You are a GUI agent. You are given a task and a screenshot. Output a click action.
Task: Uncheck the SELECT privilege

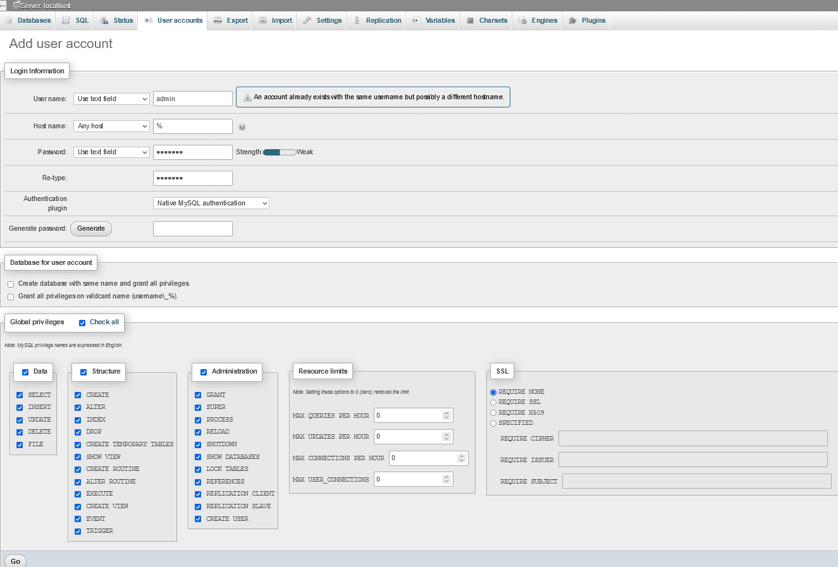20,395
